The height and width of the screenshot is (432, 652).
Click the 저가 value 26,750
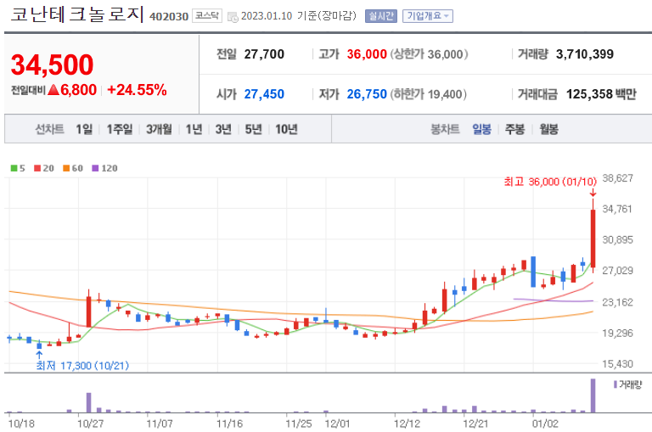367,94
